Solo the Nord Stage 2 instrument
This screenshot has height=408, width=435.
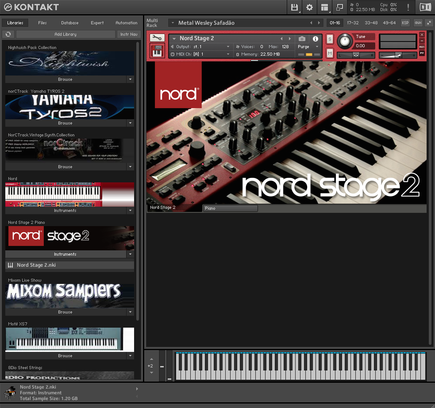(x=330, y=39)
